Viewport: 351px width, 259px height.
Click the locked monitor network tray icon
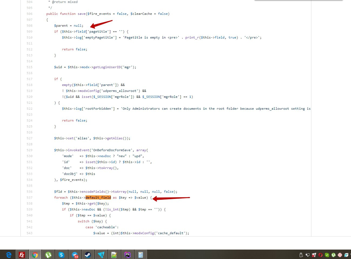pyautogui.click(x=308, y=255)
